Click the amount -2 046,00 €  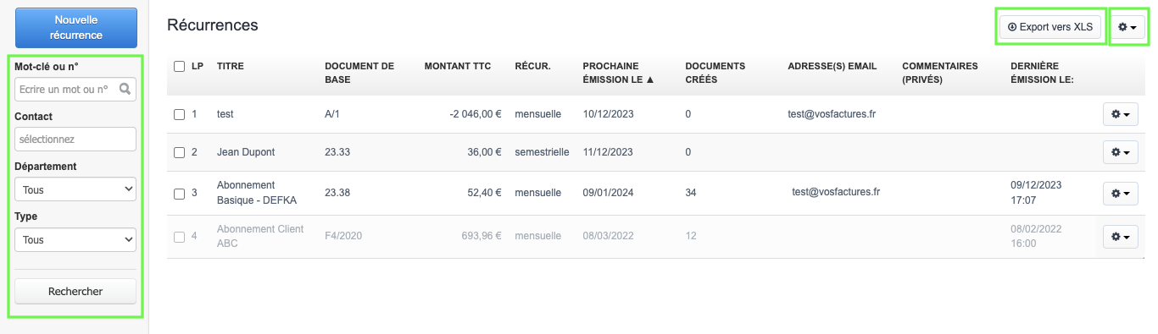click(x=476, y=114)
